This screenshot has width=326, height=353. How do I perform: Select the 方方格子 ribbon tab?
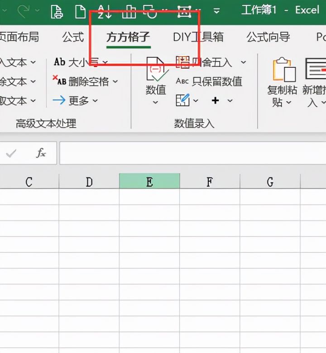point(128,37)
